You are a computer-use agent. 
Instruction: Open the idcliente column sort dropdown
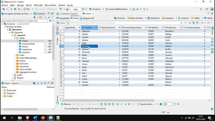tap(79, 28)
